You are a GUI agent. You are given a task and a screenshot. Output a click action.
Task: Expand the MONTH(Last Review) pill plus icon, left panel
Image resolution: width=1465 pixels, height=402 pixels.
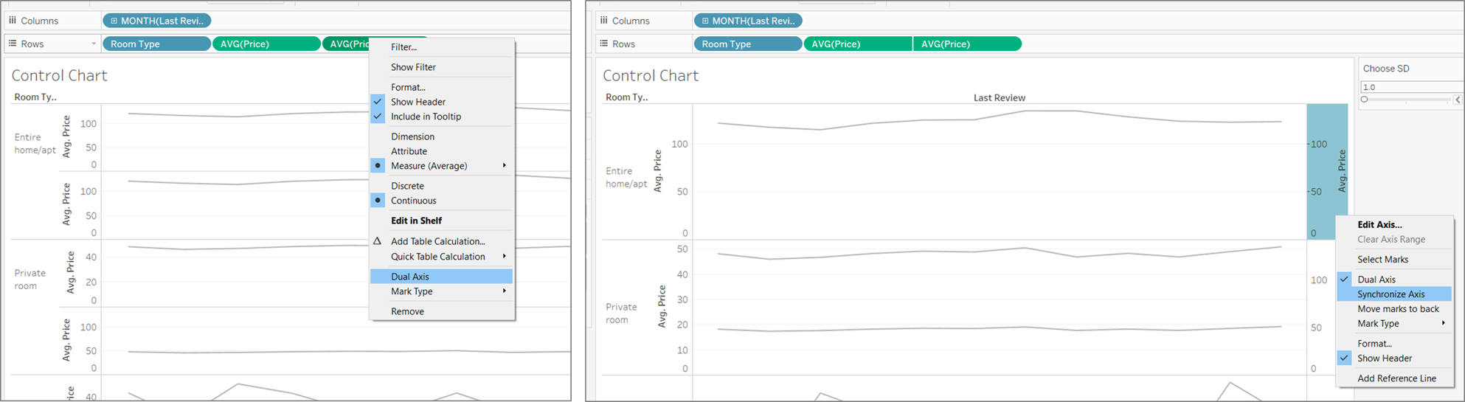(x=114, y=21)
